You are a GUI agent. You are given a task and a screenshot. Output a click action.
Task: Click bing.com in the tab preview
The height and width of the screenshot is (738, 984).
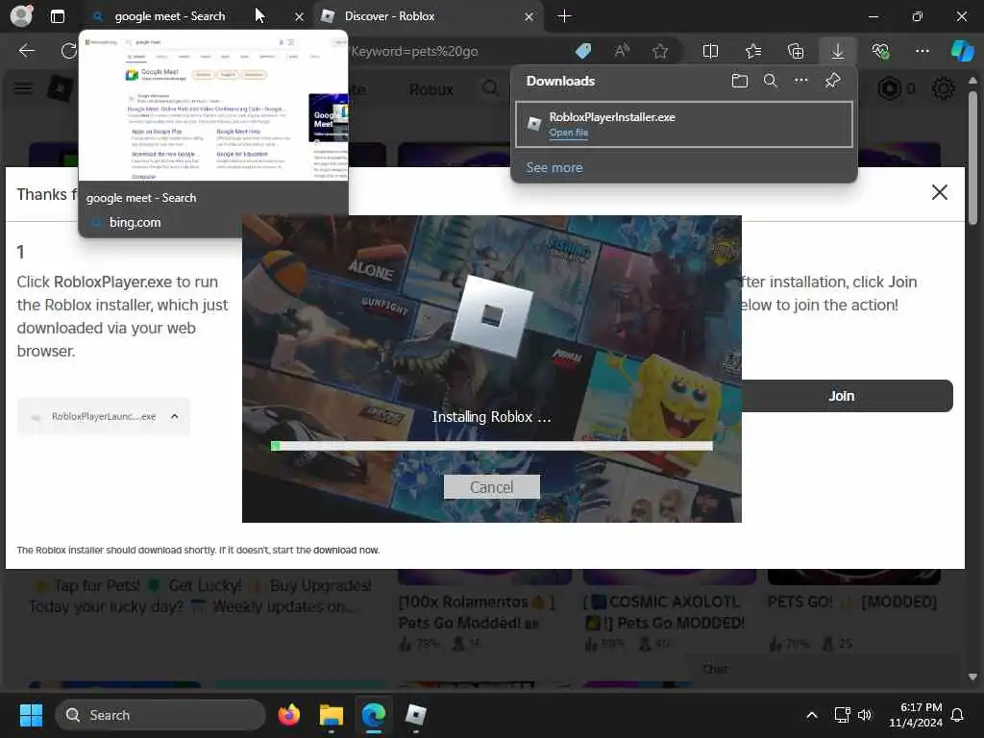(135, 222)
